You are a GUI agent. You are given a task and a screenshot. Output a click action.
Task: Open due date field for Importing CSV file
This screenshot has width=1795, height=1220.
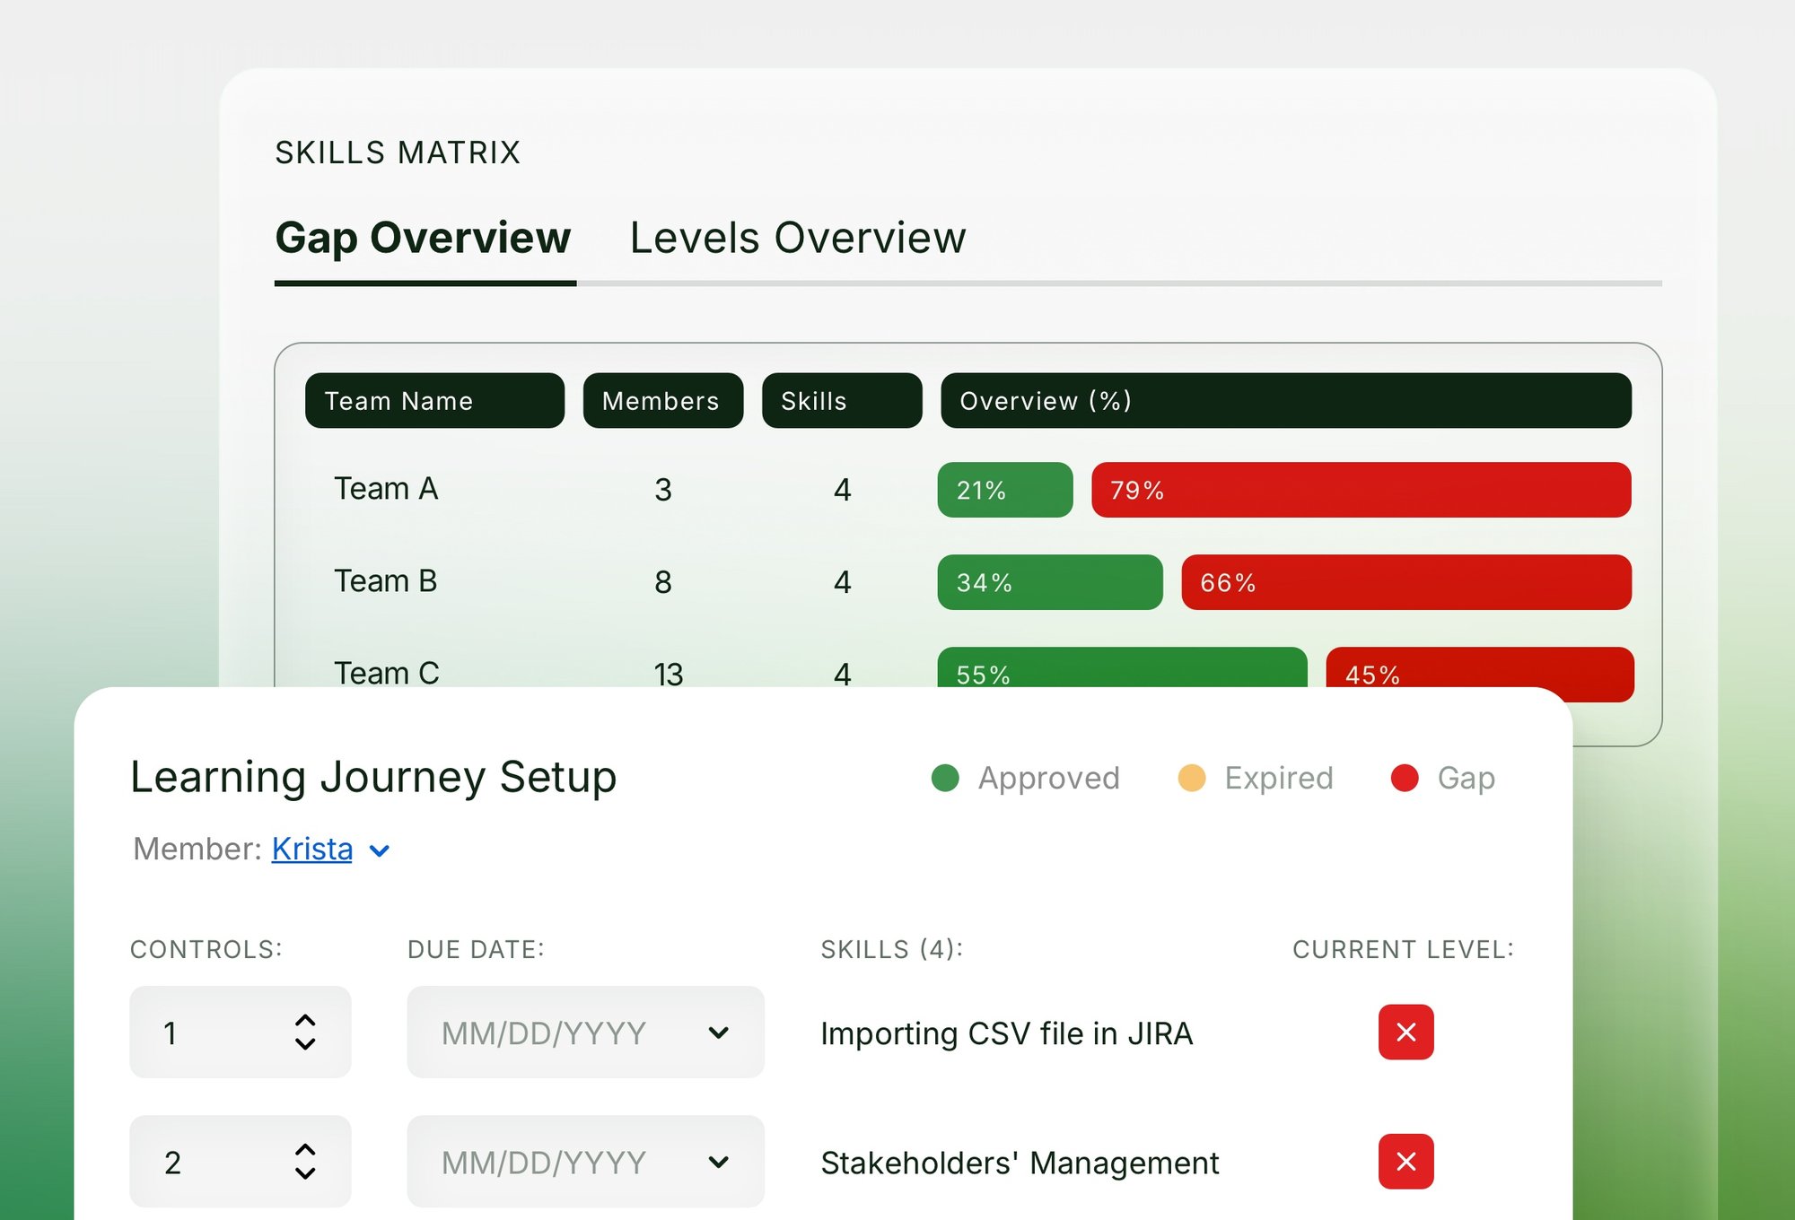(585, 1032)
